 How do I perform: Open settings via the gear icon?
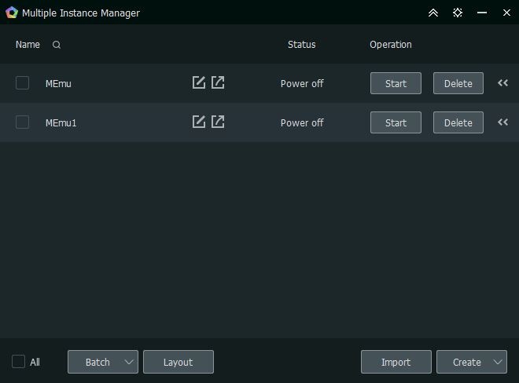pyautogui.click(x=458, y=13)
